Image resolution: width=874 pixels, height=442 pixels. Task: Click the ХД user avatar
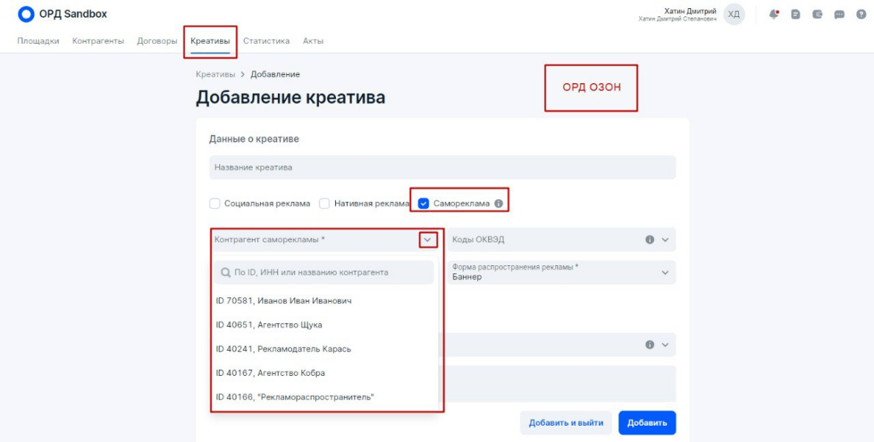pos(734,15)
